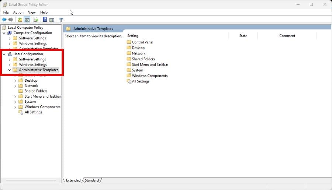Select System label in tree pane
The width and height of the screenshot is (332, 190).
tap(30, 102)
